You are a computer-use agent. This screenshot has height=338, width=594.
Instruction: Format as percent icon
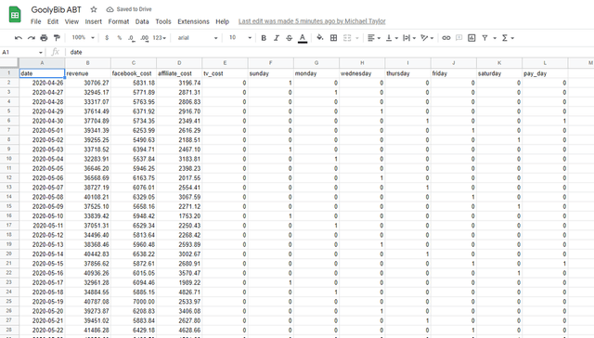120,38
